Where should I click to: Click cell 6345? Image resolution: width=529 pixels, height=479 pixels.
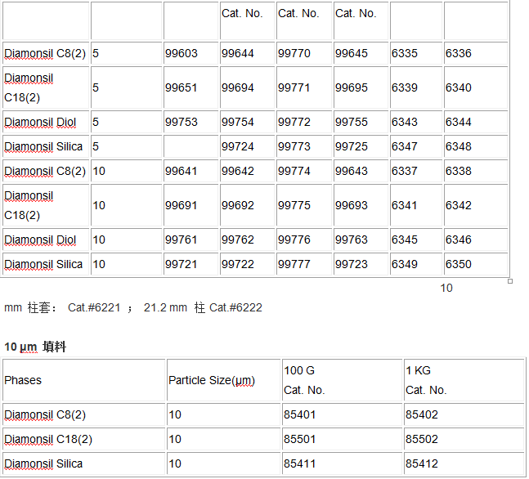(x=416, y=239)
